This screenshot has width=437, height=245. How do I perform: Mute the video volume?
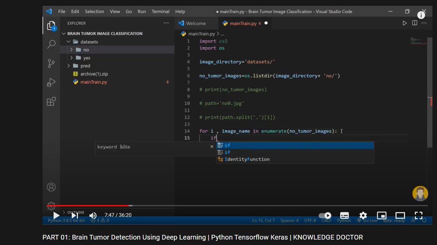(93, 215)
